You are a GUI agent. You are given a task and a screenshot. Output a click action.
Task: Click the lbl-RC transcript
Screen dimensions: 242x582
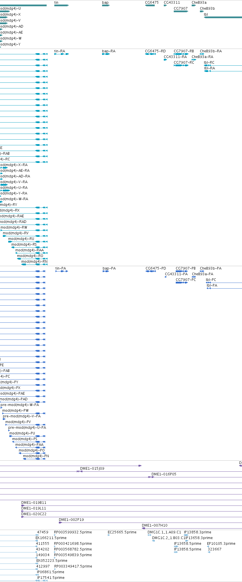click(x=223, y=65)
